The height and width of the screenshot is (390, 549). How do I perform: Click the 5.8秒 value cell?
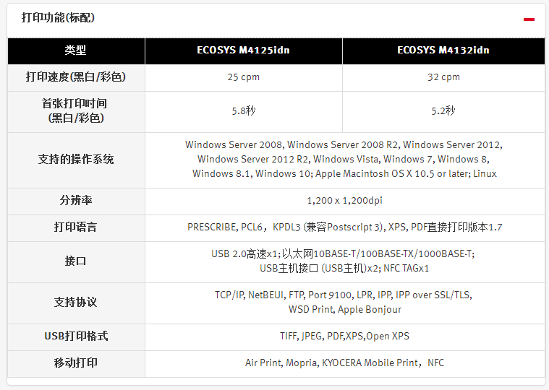coord(243,111)
